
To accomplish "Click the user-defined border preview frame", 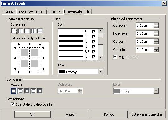I will (30, 58).
